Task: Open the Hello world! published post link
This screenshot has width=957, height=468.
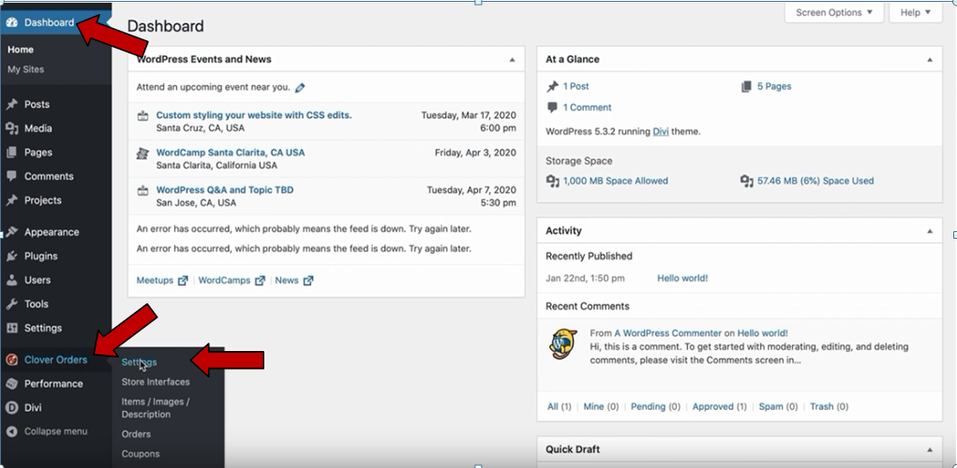Action: tap(682, 278)
